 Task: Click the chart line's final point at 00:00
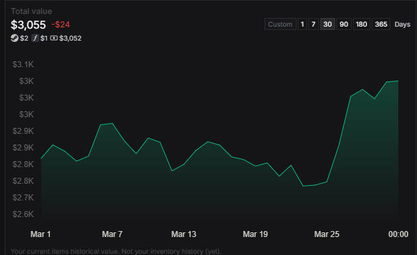coord(398,81)
